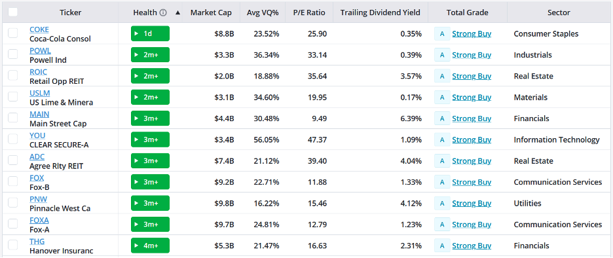Sort by Market Cap column header
Viewport: 613px width, 258px height.
coord(211,12)
